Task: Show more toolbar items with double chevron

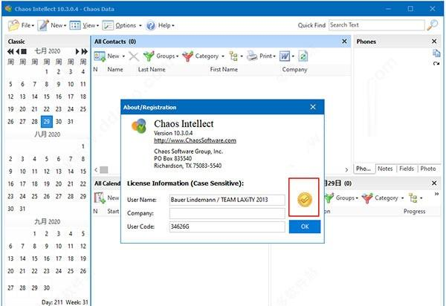Action: pos(436,194)
